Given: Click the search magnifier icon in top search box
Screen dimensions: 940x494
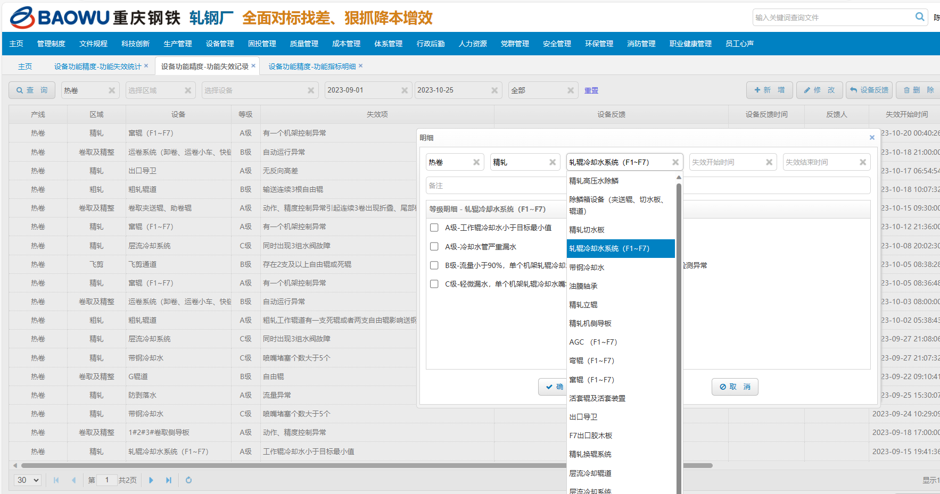Looking at the screenshot, I should [919, 17].
